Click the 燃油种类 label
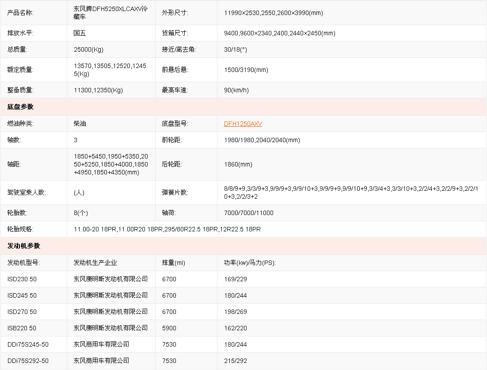487x370 pixels. 20,124
